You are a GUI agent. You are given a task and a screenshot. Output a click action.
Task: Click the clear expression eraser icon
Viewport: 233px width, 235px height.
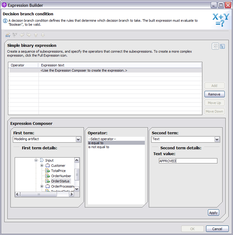coord(8,35)
